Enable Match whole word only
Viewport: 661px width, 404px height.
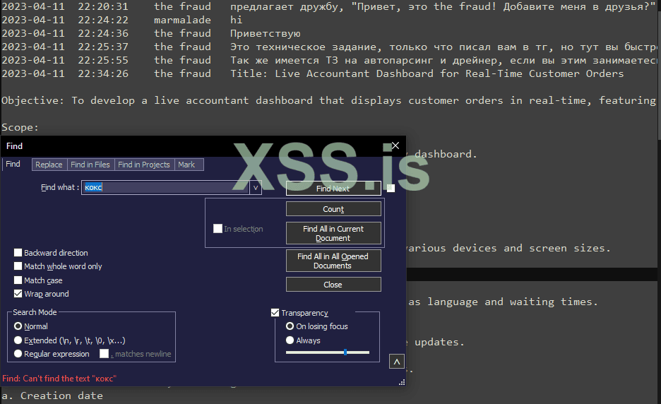click(x=18, y=266)
